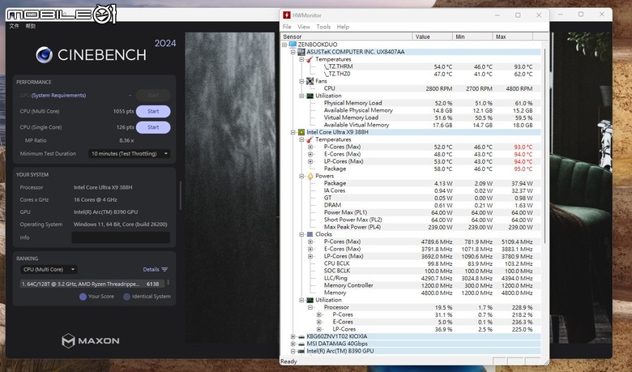The width and height of the screenshot is (632, 372).
Task: Open ranking Details filter
Action: pyautogui.click(x=156, y=269)
